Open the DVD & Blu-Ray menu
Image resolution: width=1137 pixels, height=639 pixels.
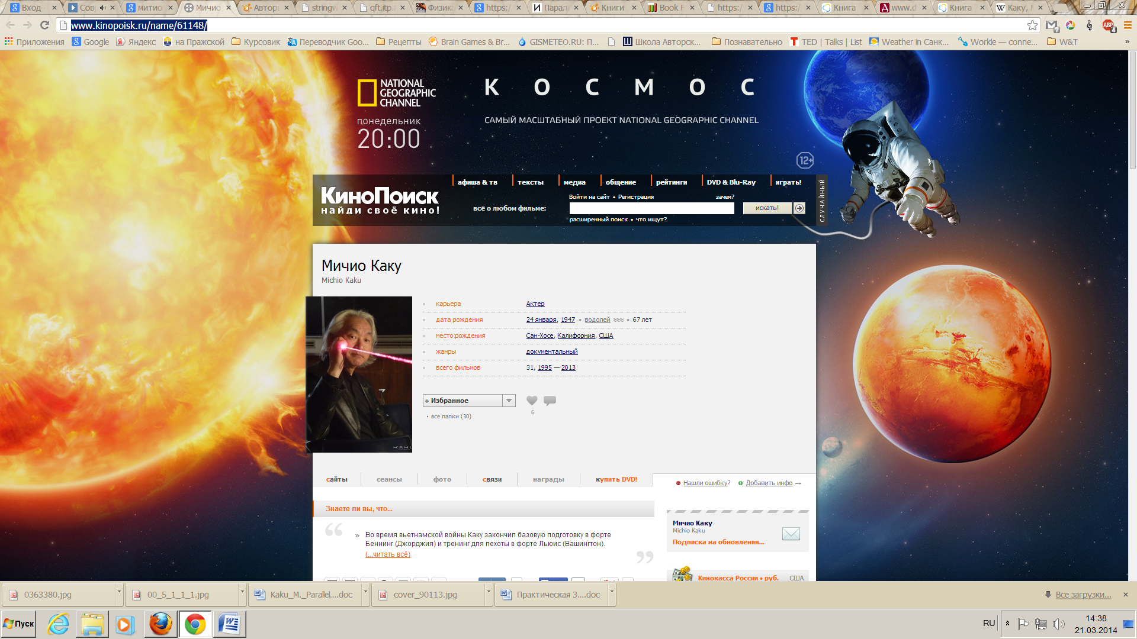[731, 182]
